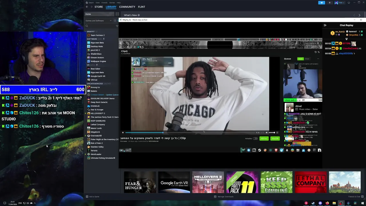
Task: Switch library to collections grid view icon
Action: (117, 14)
